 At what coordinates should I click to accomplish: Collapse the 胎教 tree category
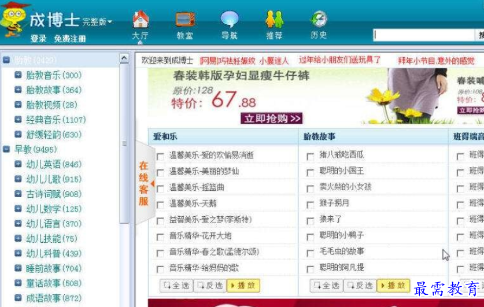[6, 60]
